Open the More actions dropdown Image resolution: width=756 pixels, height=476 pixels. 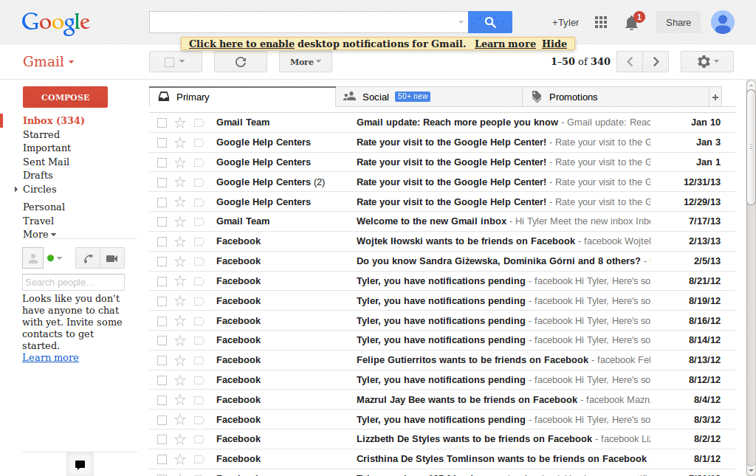click(x=305, y=62)
